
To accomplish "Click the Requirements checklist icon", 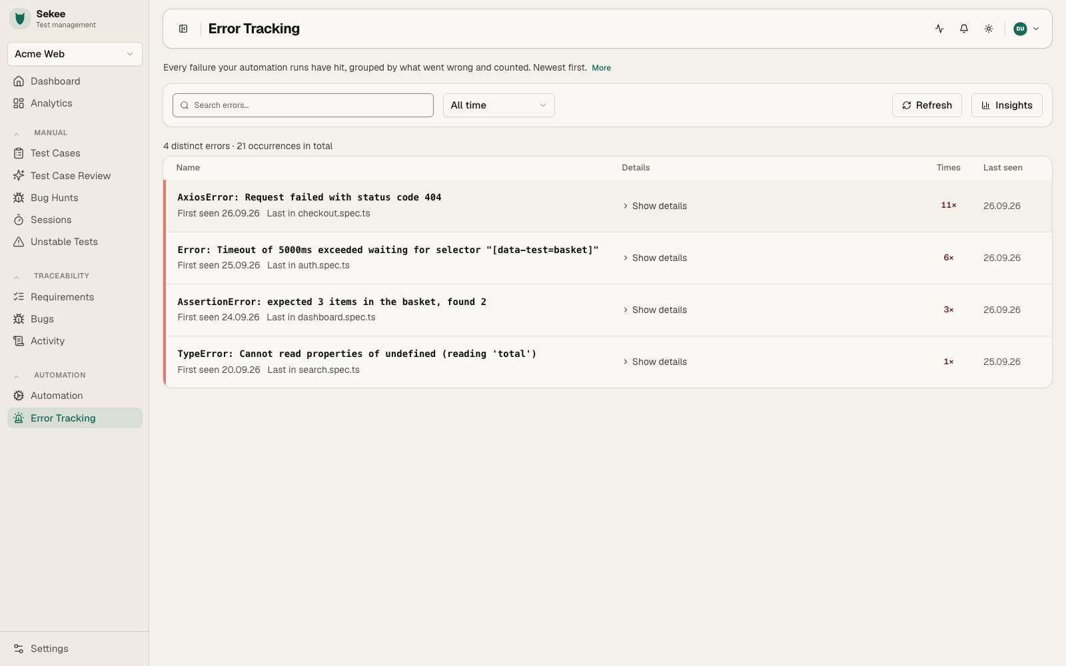I will (19, 297).
